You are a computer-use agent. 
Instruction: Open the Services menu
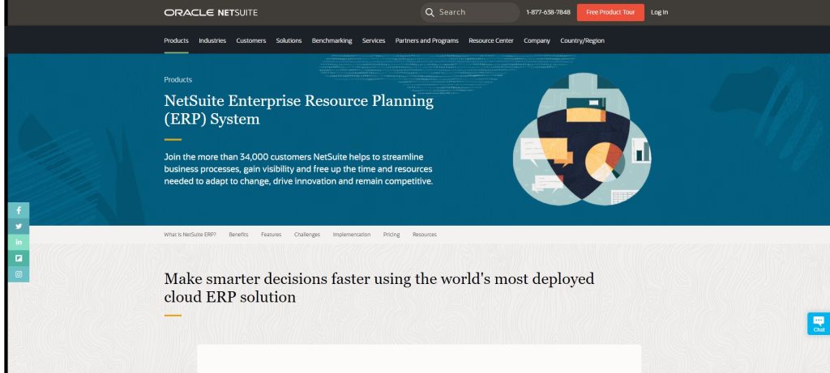[374, 40]
